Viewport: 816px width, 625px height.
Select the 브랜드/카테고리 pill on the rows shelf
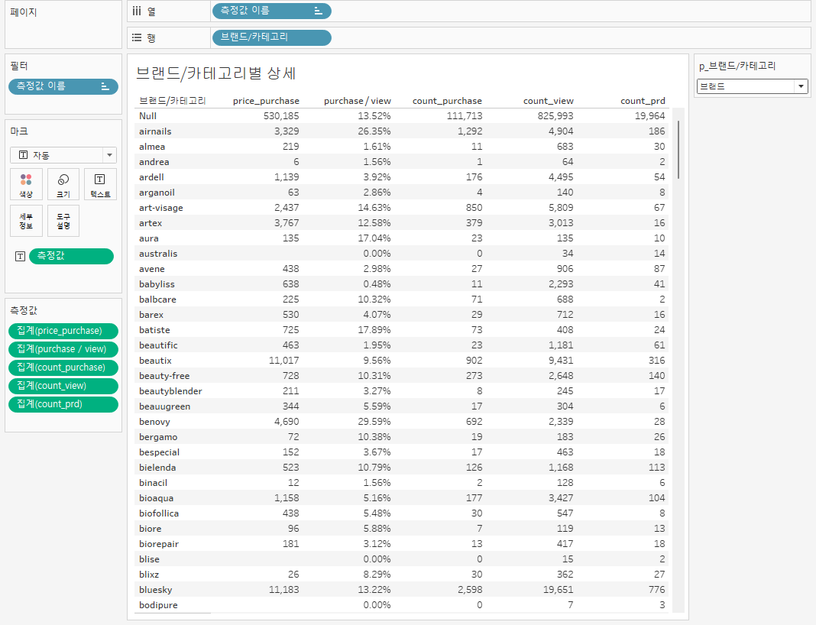[x=272, y=37]
